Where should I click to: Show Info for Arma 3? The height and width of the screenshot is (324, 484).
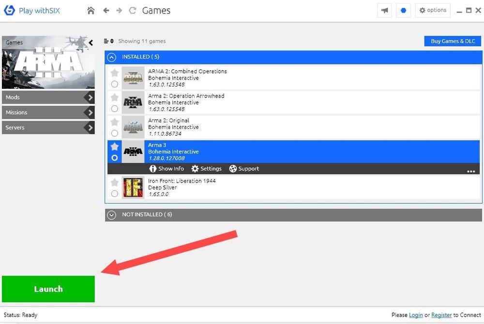166,169
